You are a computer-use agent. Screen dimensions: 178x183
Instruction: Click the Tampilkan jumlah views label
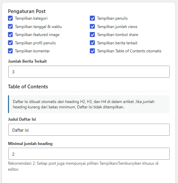[117, 27]
